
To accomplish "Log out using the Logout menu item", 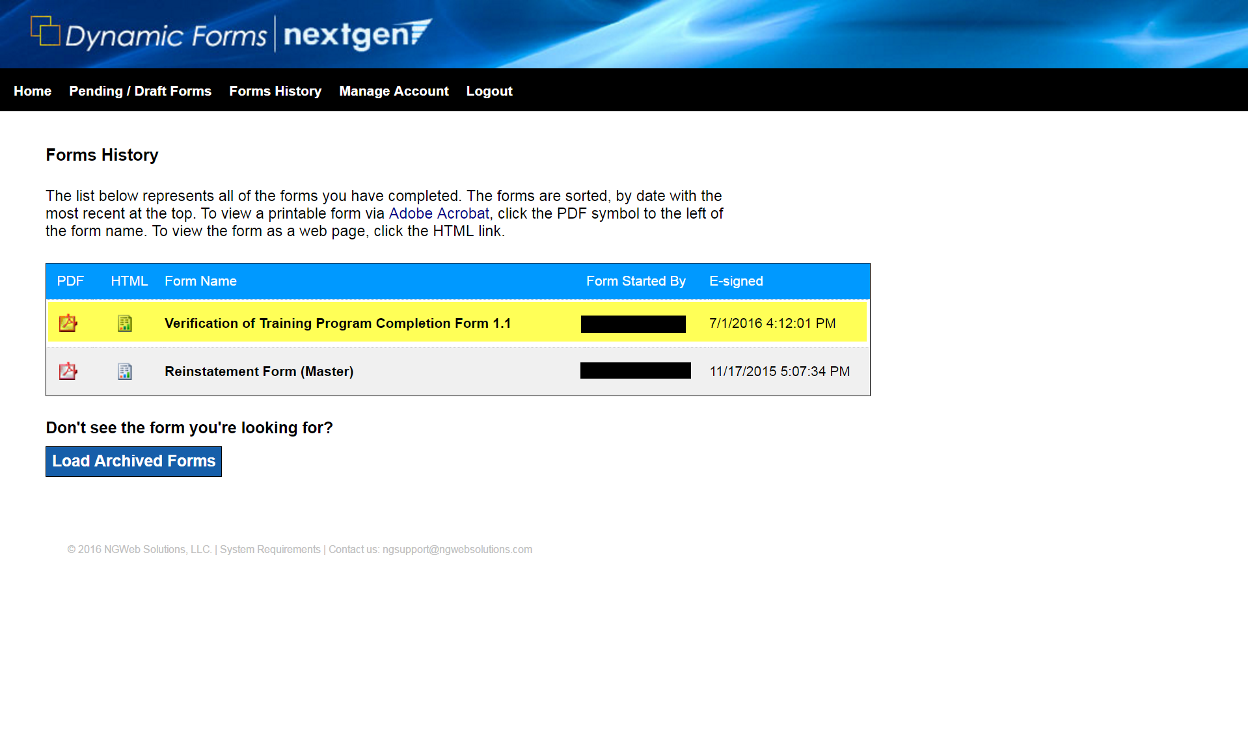I will point(489,91).
